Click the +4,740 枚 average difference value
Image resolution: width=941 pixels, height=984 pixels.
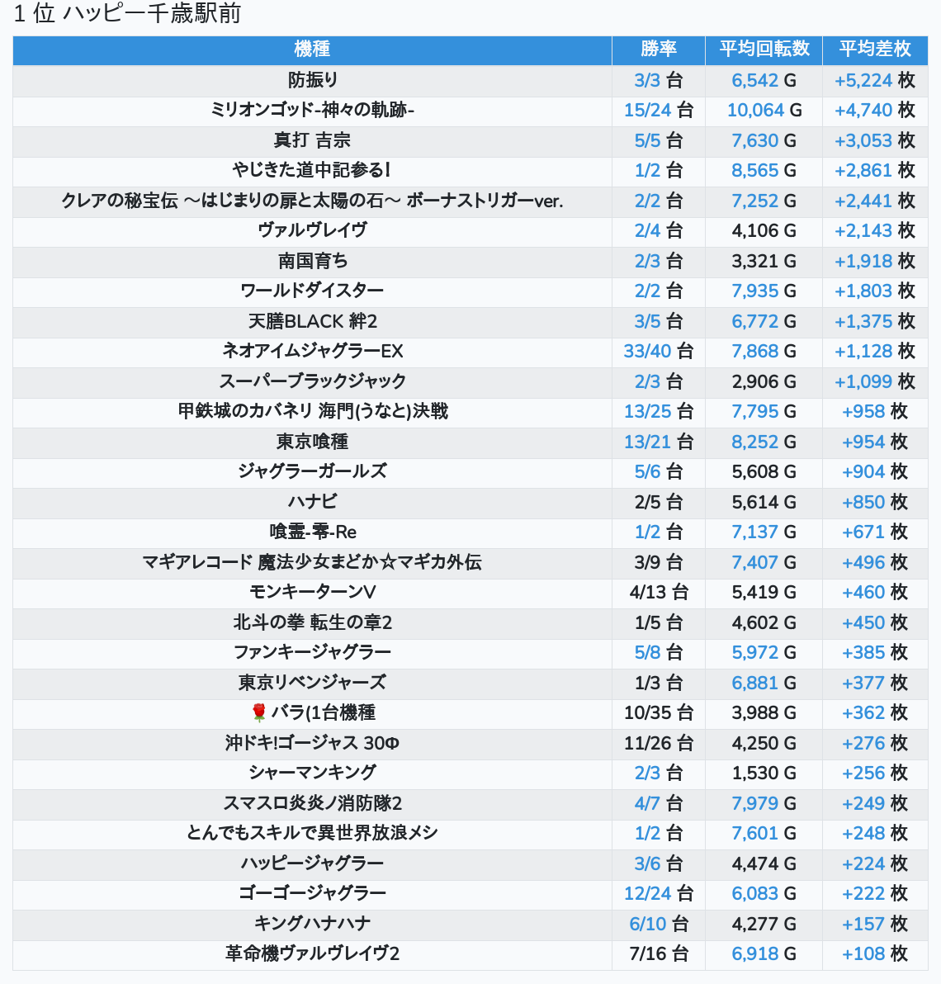tap(875, 110)
